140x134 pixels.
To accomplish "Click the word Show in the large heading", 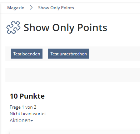I will pyautogui.click(x=36, y=28).
